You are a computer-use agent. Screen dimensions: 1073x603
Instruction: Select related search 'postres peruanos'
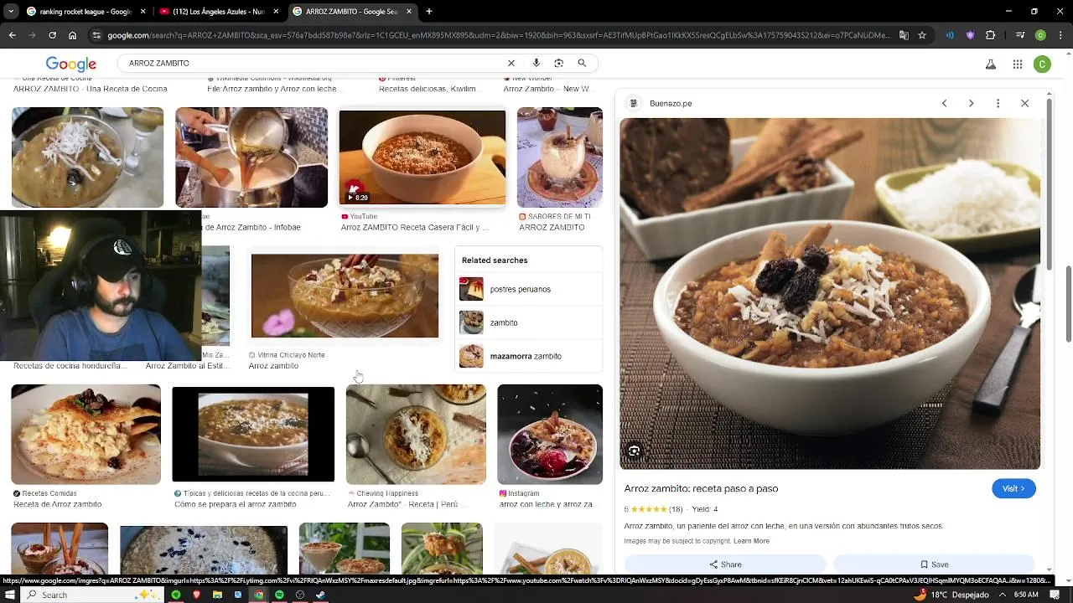point(529,289)
